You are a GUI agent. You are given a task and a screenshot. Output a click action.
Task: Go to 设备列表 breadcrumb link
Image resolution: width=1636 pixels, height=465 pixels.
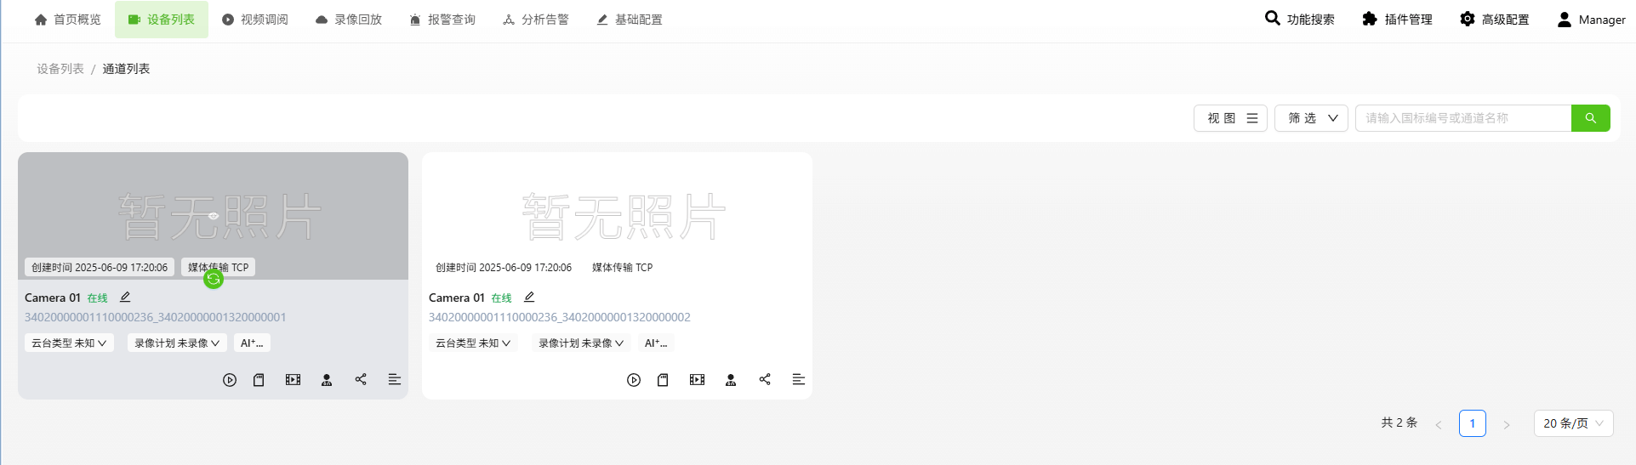(x=60, y=69)
